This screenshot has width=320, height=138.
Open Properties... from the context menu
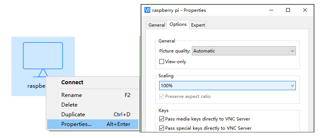(x=93, y=124)
